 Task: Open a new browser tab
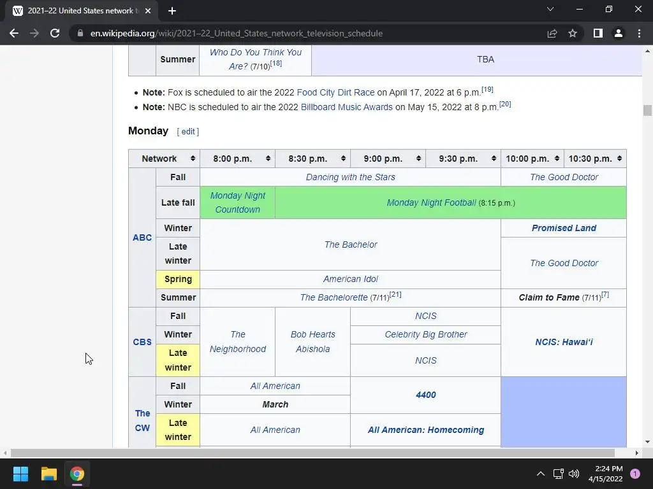pos(172,11)
